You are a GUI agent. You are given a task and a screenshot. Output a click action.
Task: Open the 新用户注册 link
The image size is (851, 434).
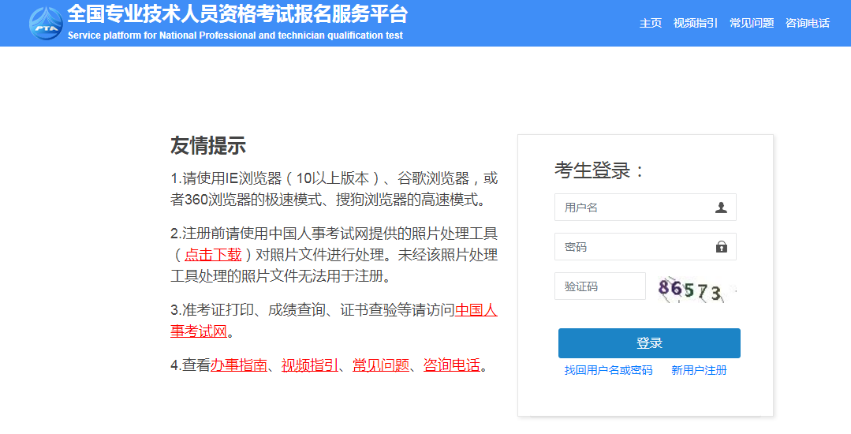pos(699,370)
